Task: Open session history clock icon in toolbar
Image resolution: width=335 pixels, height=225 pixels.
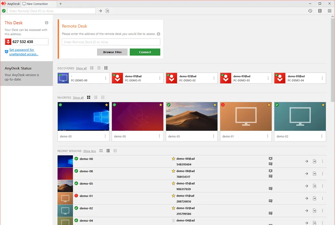Action: (310, 11)
